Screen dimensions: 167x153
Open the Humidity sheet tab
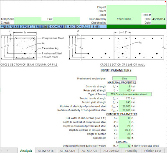click(131, 150)
